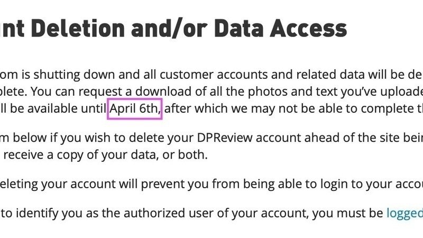
Task: Open the 'logged' in link
Action: [x=404, y=214]
